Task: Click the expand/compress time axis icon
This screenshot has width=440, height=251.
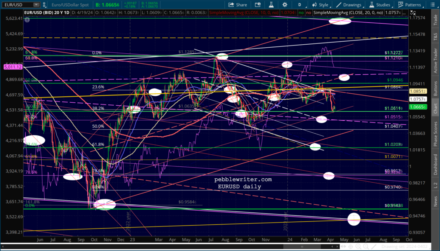Action: coord(344,247)
